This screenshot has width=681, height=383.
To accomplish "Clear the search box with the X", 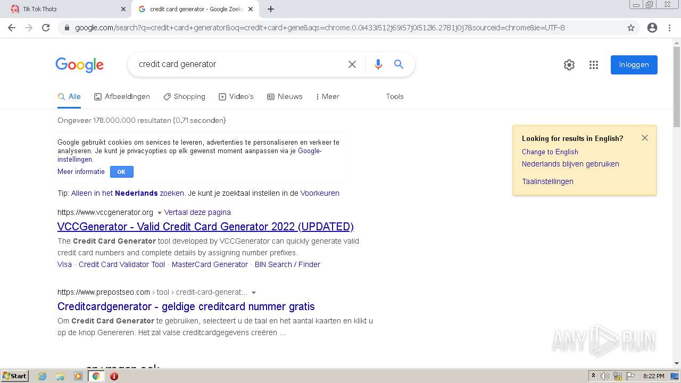I will (x=352, y=64).
